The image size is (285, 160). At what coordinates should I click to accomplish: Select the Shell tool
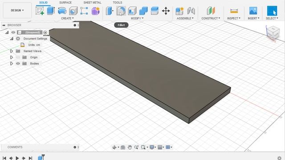click(132, 11)
